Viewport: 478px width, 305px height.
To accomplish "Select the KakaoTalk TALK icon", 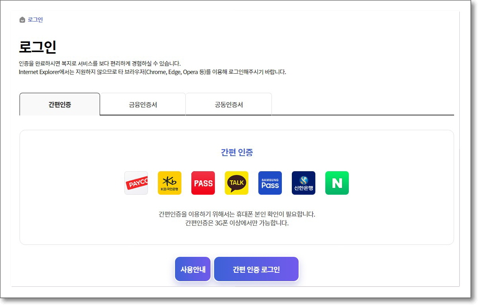I will pos(236,183).
